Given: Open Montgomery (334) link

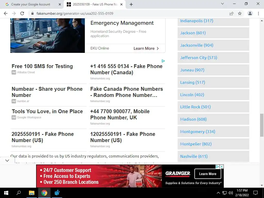Looking at the screenshot, I should click(198, 132).
